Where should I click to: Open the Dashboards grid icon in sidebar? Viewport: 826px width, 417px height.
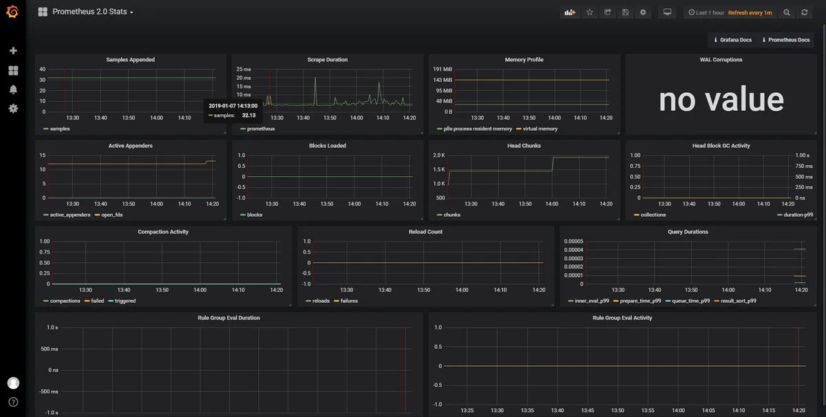point(13,70)
